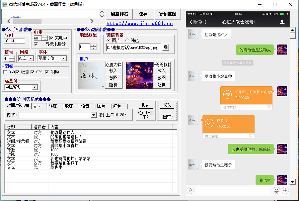Screen dimensions: 299x201
Task: Click the preview scrollbar up arrow
Action: pos(293,30)
